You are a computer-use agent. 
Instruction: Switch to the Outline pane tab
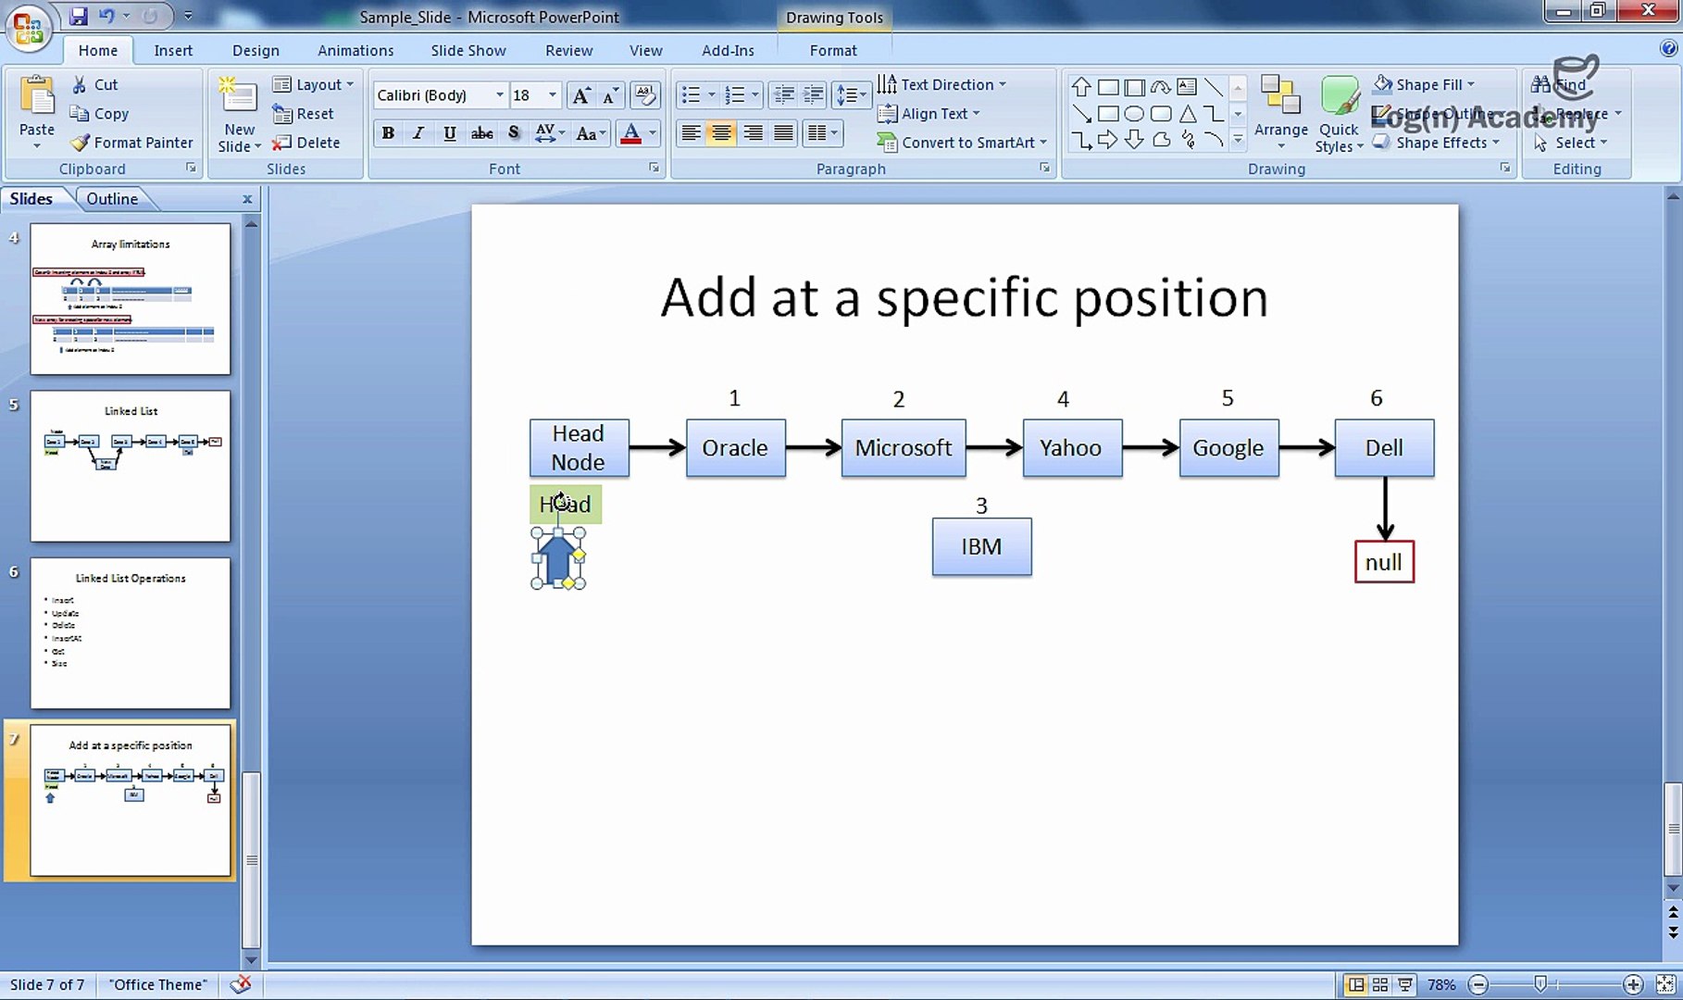(112, 198)
